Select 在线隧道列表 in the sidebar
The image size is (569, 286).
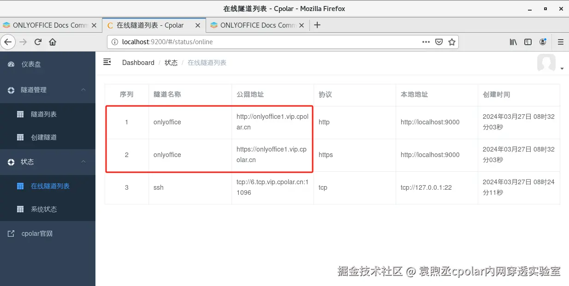tap(47, 186)
